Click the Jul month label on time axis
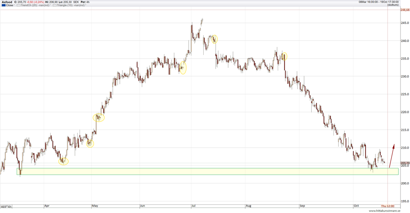 193,206
